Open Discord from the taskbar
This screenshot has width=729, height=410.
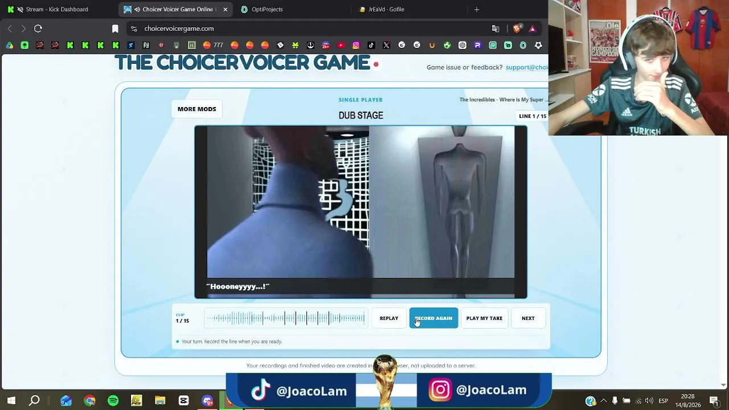(207, 401)
